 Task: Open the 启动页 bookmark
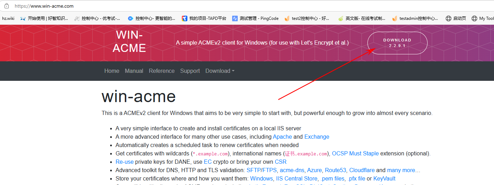tap(456, 18)
